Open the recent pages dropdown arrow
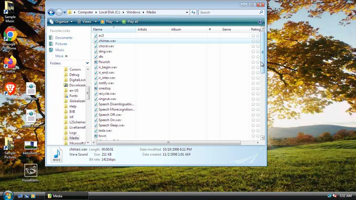 [x=65, y=12]
